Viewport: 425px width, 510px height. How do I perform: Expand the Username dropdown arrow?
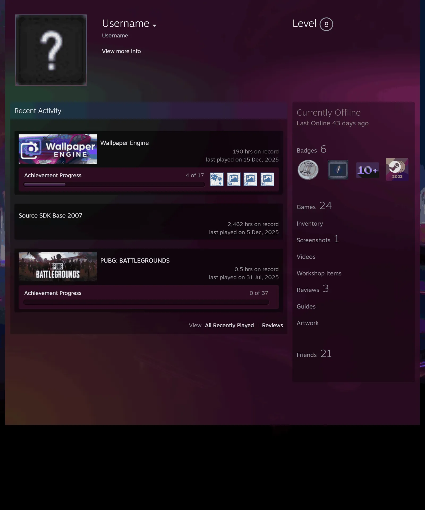(x=154, y=25)
